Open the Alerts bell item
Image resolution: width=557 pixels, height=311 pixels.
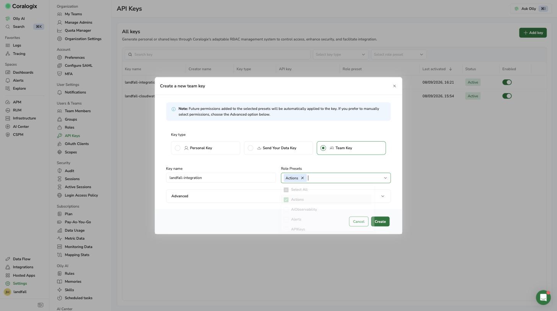tap(15, 81)
